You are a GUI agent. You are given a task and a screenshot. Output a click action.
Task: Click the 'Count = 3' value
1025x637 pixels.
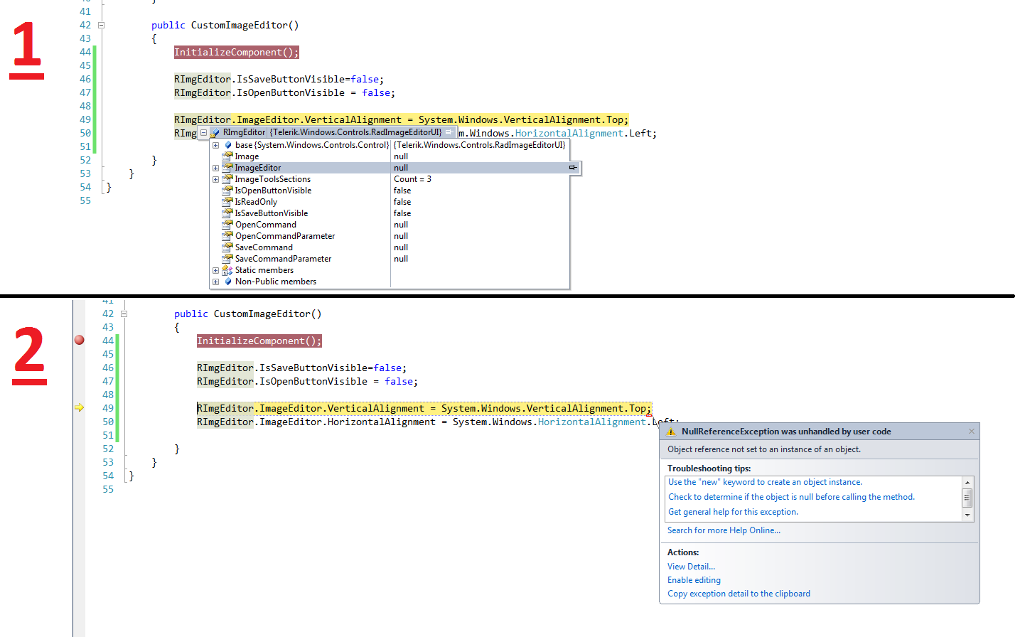point(412,179)
